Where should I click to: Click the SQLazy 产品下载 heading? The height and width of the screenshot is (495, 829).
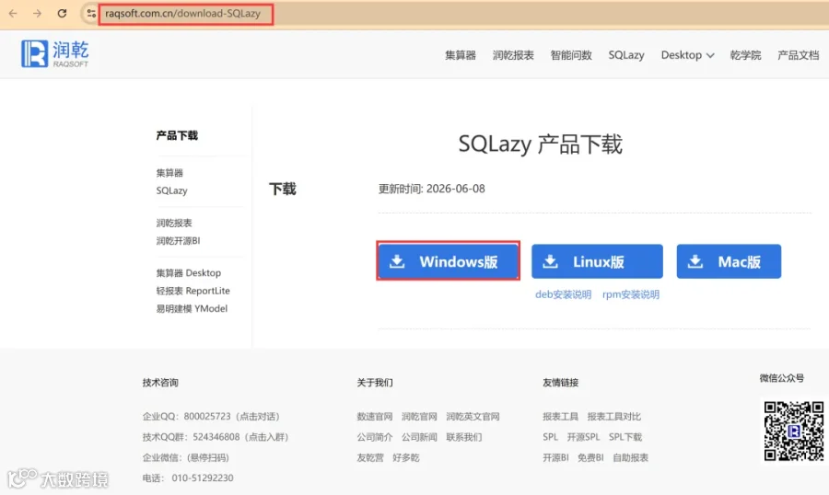pos(541,144)
